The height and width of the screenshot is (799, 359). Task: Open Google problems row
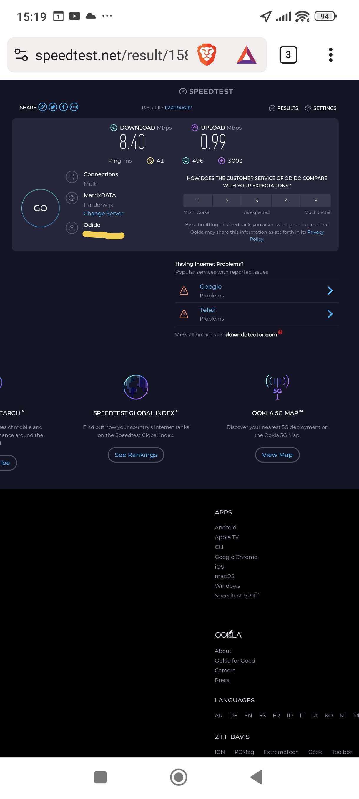coord(257,290)
